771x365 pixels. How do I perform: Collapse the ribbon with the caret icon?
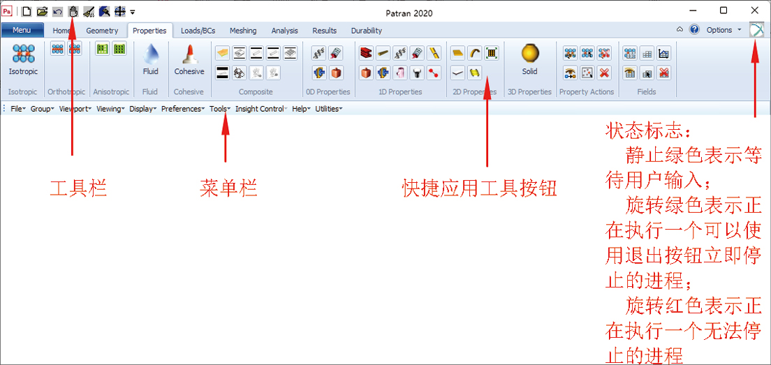click(680, 30)
